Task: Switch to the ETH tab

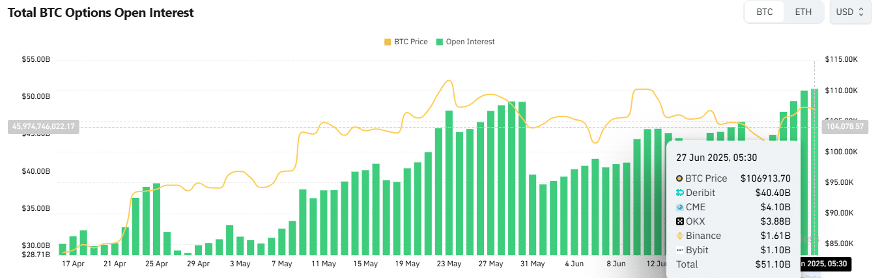Action: coord(803,12)
